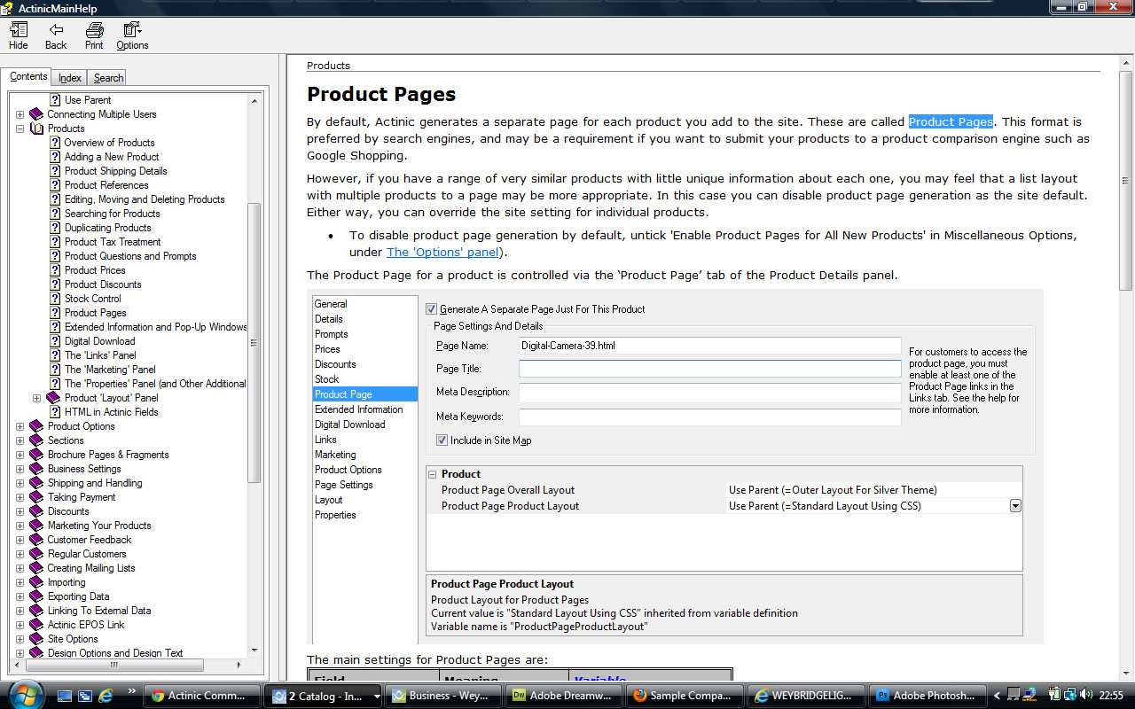Open the Product Page Product Layout dropdown

(1015, 506)
